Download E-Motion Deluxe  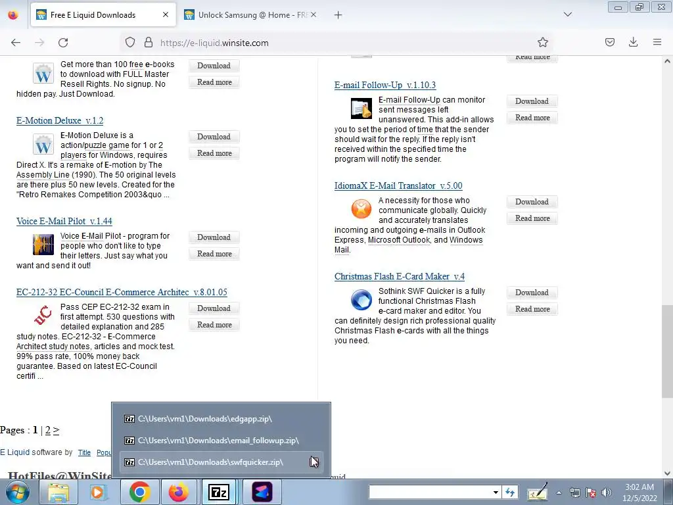[x=214, y=137]
